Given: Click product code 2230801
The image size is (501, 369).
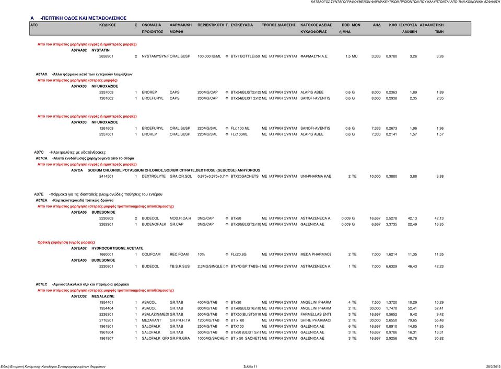Looking at the screenshot, I should coord(106,267).
